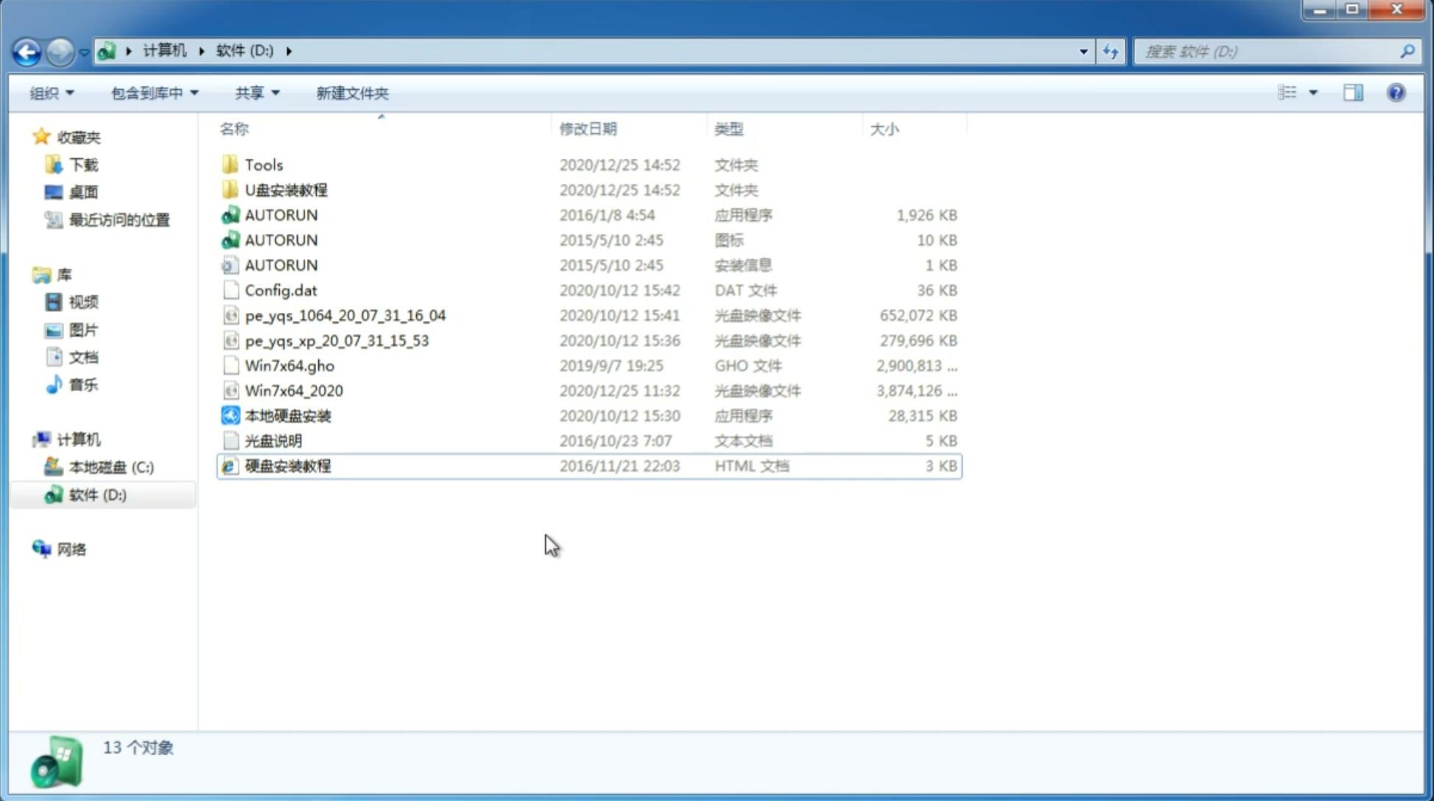The image size is (1434, 801).
Task: Click the 包含到库中 dropdown menu
Action: pos(152,93)
